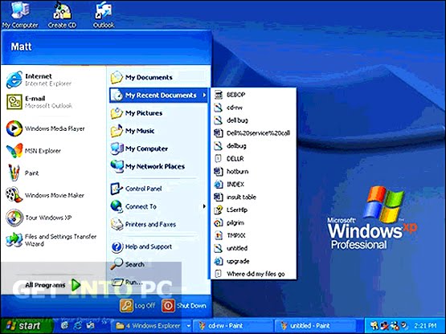Open the Outlook desktop shortcut
The width and height of the screenshot is (446, 334).
(x=104, y=14)
